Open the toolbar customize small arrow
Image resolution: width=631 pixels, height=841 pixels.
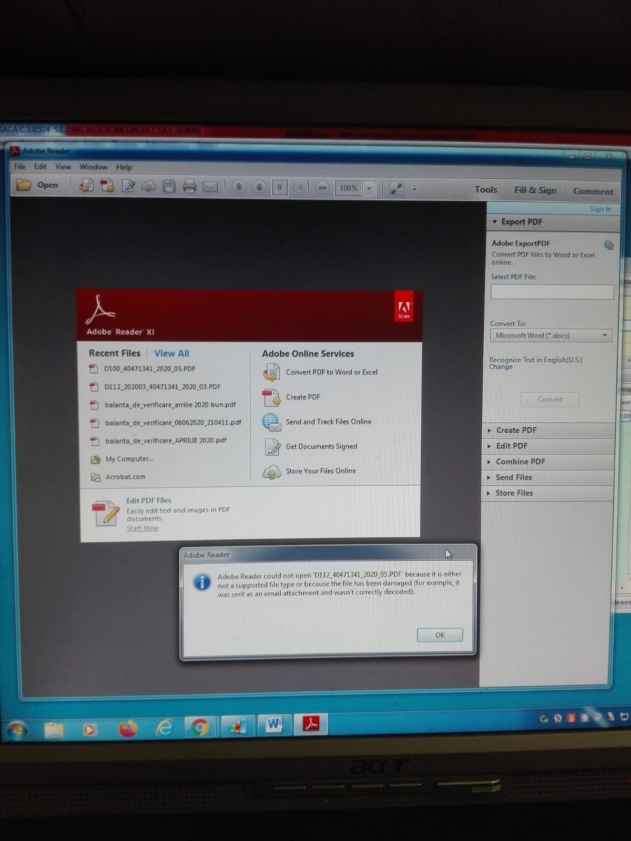point(414,189)
